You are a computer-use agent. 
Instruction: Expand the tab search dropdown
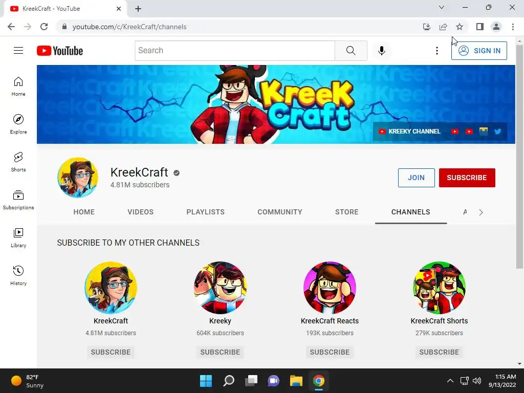coord(442,7)
